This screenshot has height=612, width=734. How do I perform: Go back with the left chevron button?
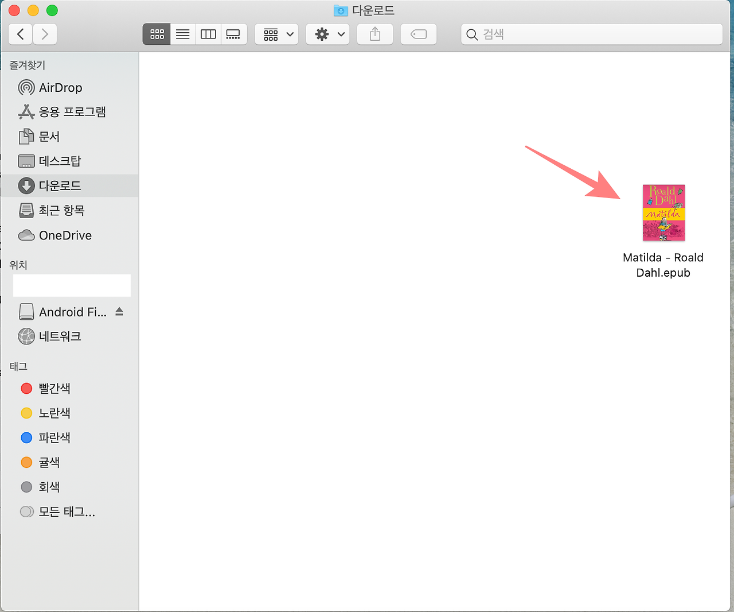21,34
